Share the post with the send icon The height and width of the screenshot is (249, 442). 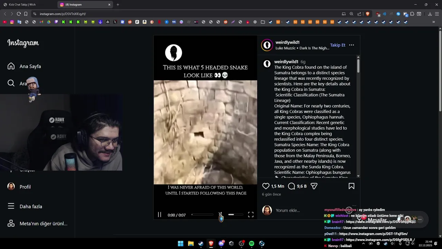[x=314, y=186]
